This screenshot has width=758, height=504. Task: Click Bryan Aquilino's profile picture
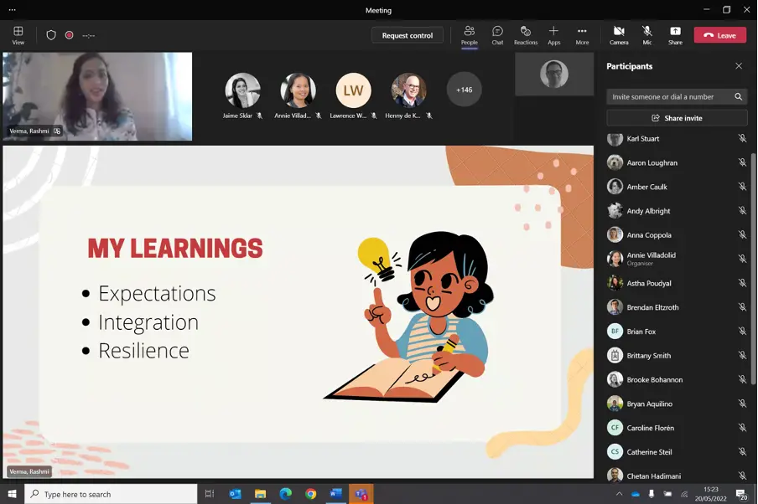615,404
